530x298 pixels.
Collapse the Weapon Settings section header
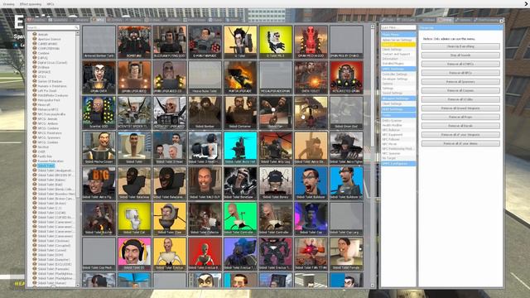tap(398, 99)
